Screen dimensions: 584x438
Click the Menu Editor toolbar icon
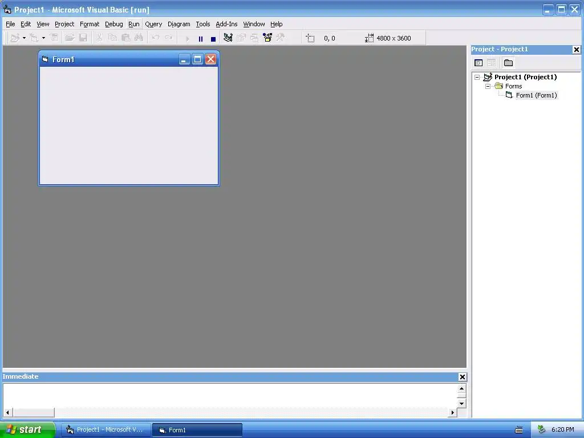point(54,38)
